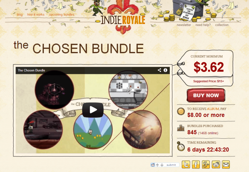
Task: View upcoming bundles
Action: 62,14
